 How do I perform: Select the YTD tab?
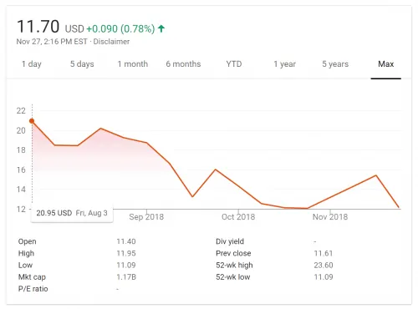coord(234,64)
